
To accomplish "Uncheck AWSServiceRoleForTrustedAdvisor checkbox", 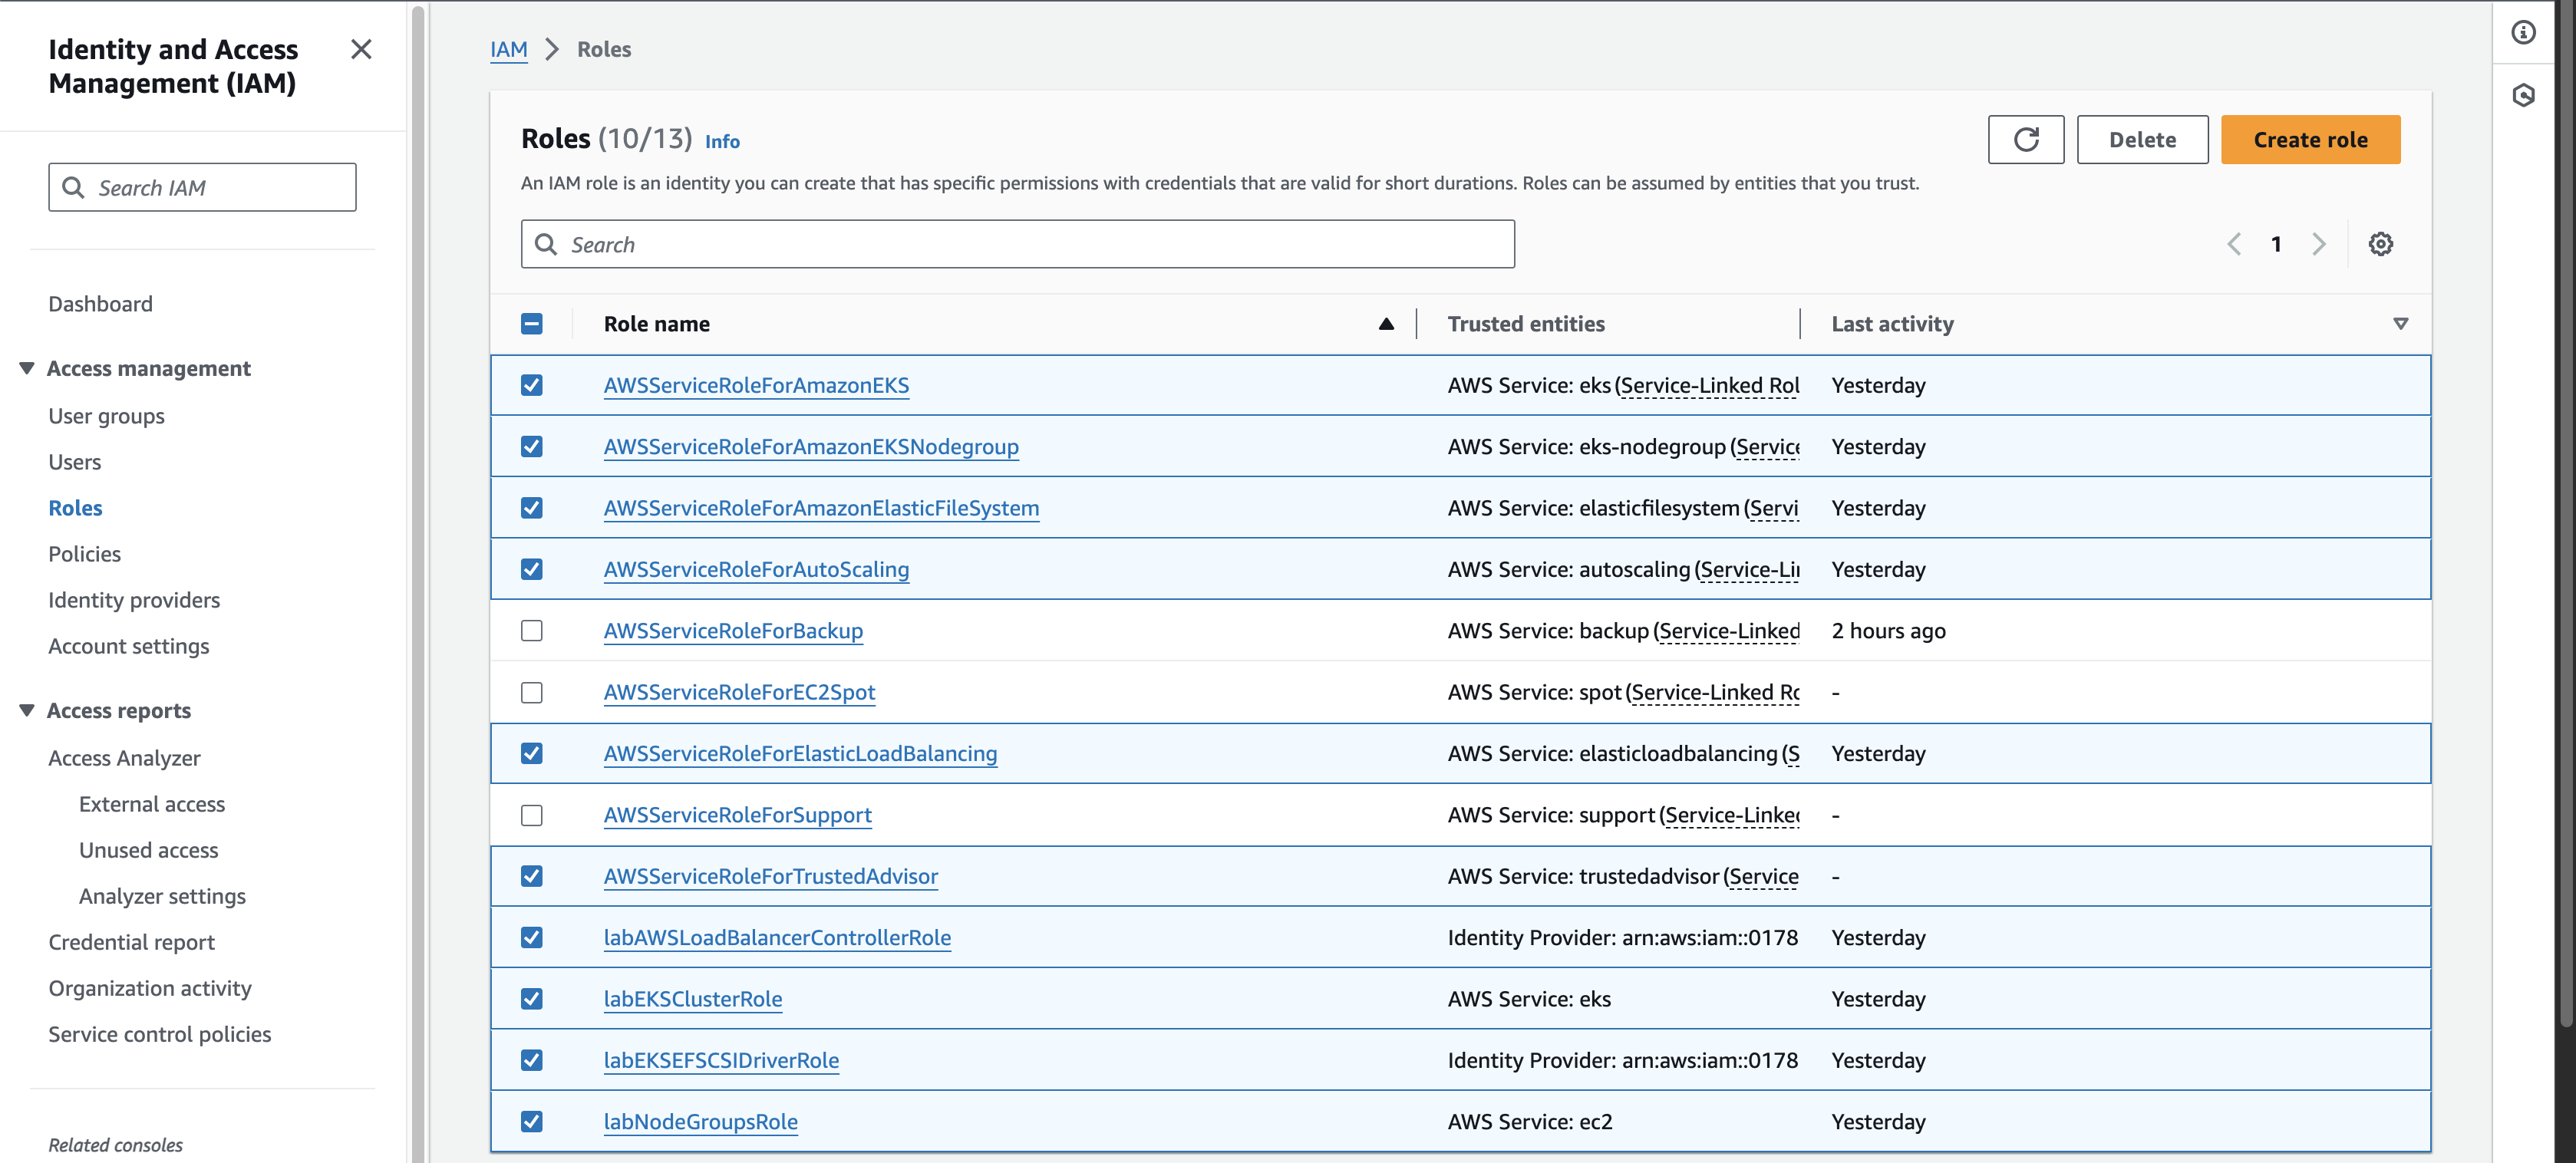I will tap(531, 876).
